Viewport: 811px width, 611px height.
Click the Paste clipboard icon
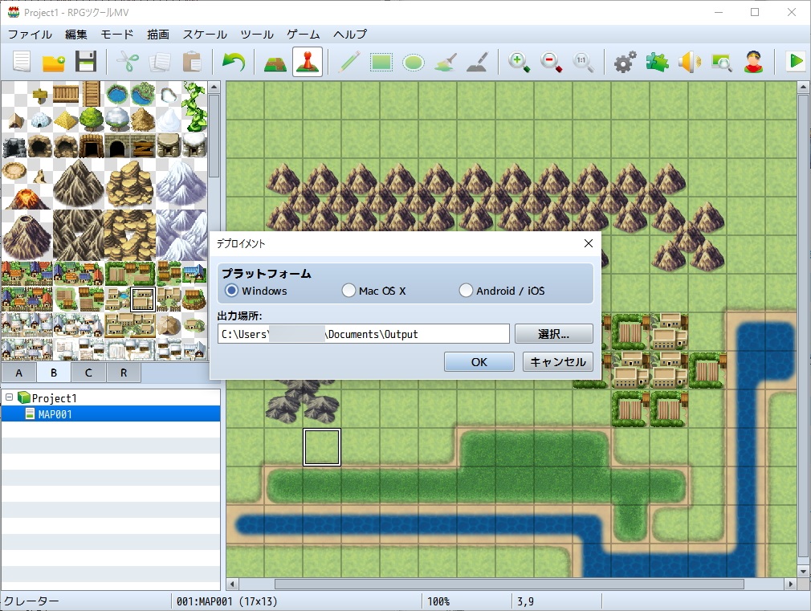pyautogui.click(x=192, y=62)
